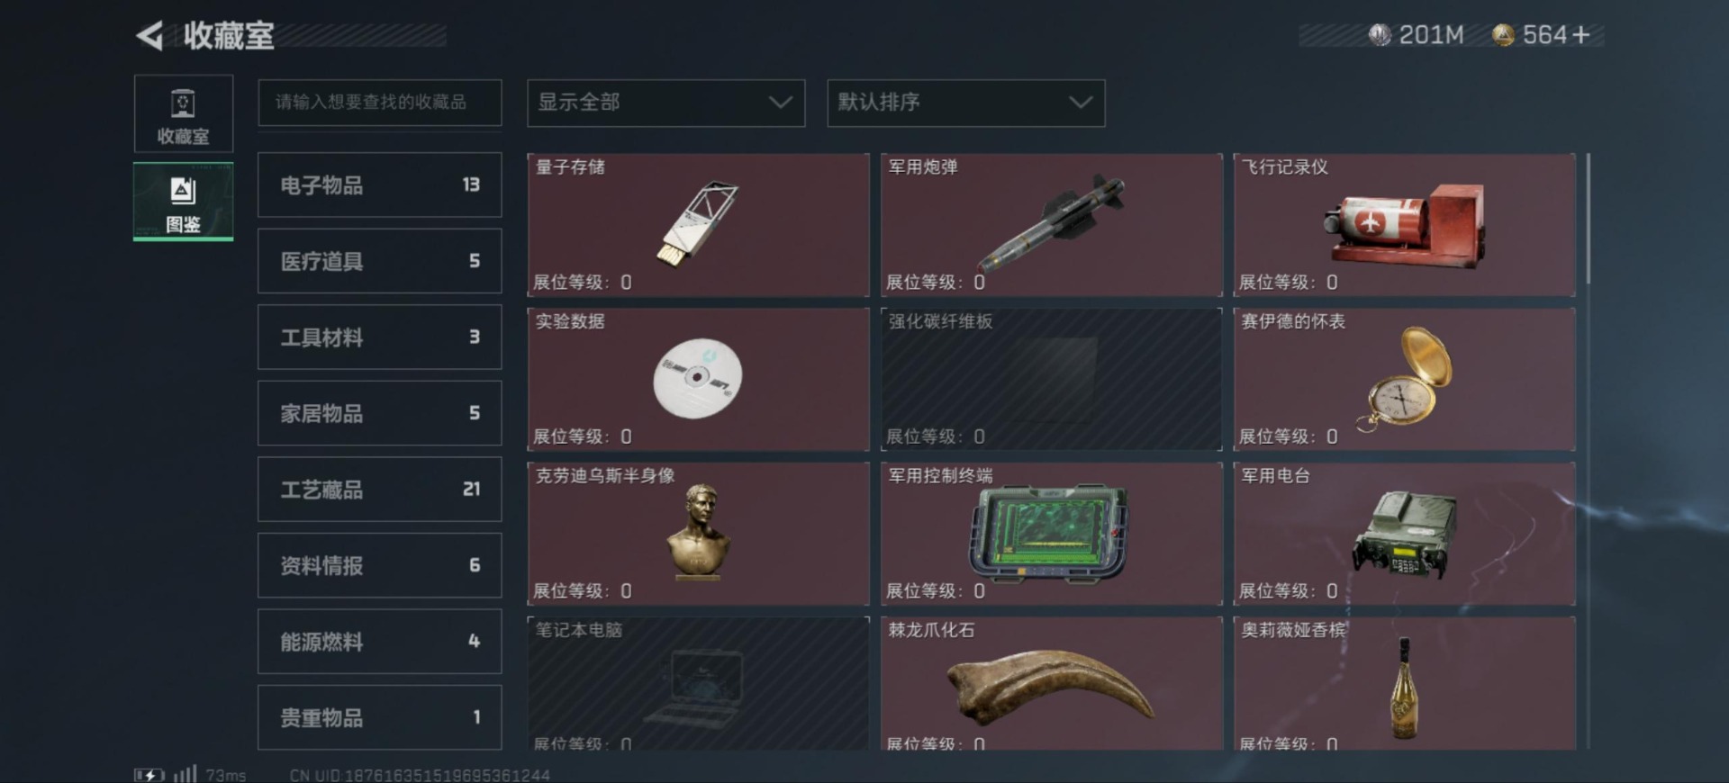
Task: Click the plus icon beside 564
Action: [1581, 35]
